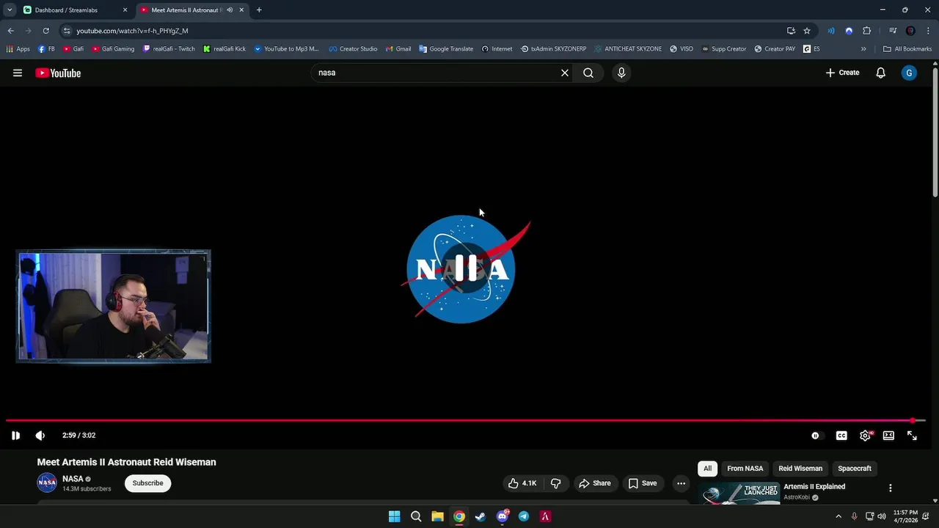Select the From NASA filter chip
Viewport: 939px width, 528px height.
[745, 469]
